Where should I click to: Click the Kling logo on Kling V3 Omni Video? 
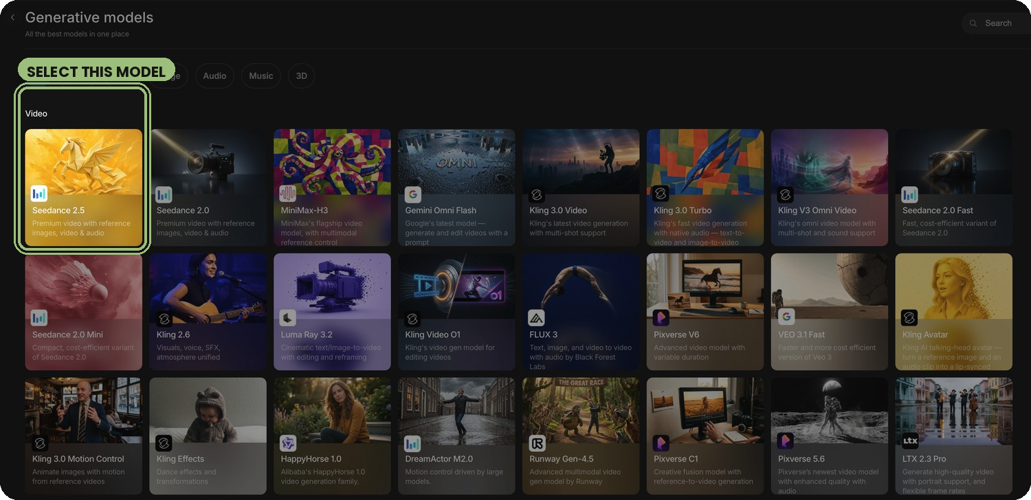coord(785,194)
